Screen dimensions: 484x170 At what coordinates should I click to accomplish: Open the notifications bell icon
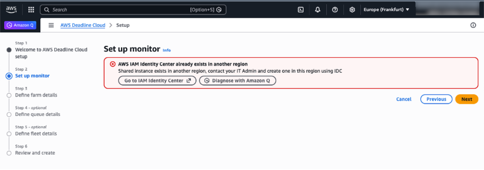pyautogui.click(x=317, y=10)
